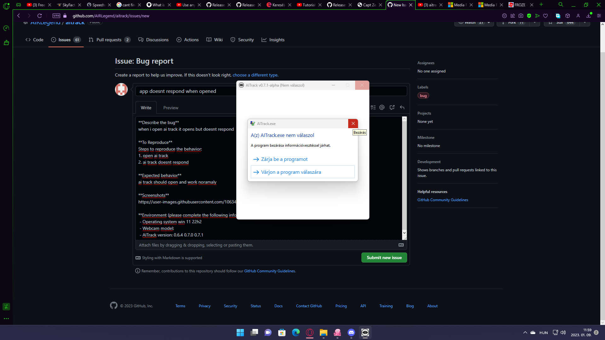Toggle the heart save-page icon in toolbar
This screenshot has width=605, height=340.
tap(545, 16)
